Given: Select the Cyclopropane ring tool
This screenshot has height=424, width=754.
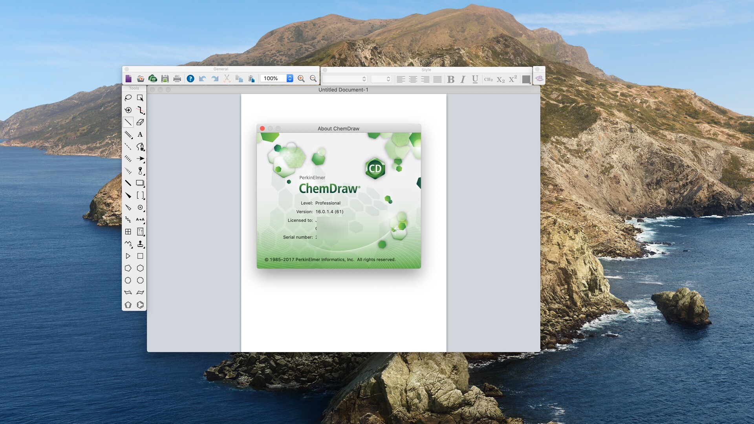Looking at the screenshot, I should (x=128, y=256).
